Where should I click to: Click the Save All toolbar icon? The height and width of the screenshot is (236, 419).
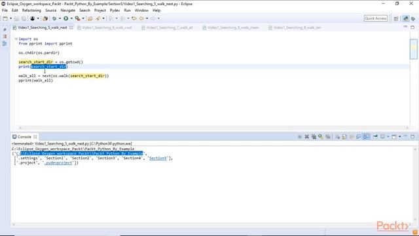point(24,18)
